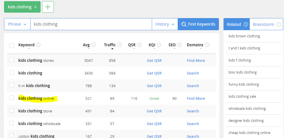The image size is (284, 138).
Task: Check the exact 'kids clothing' keyword row
Action: [x=12, y=72]
